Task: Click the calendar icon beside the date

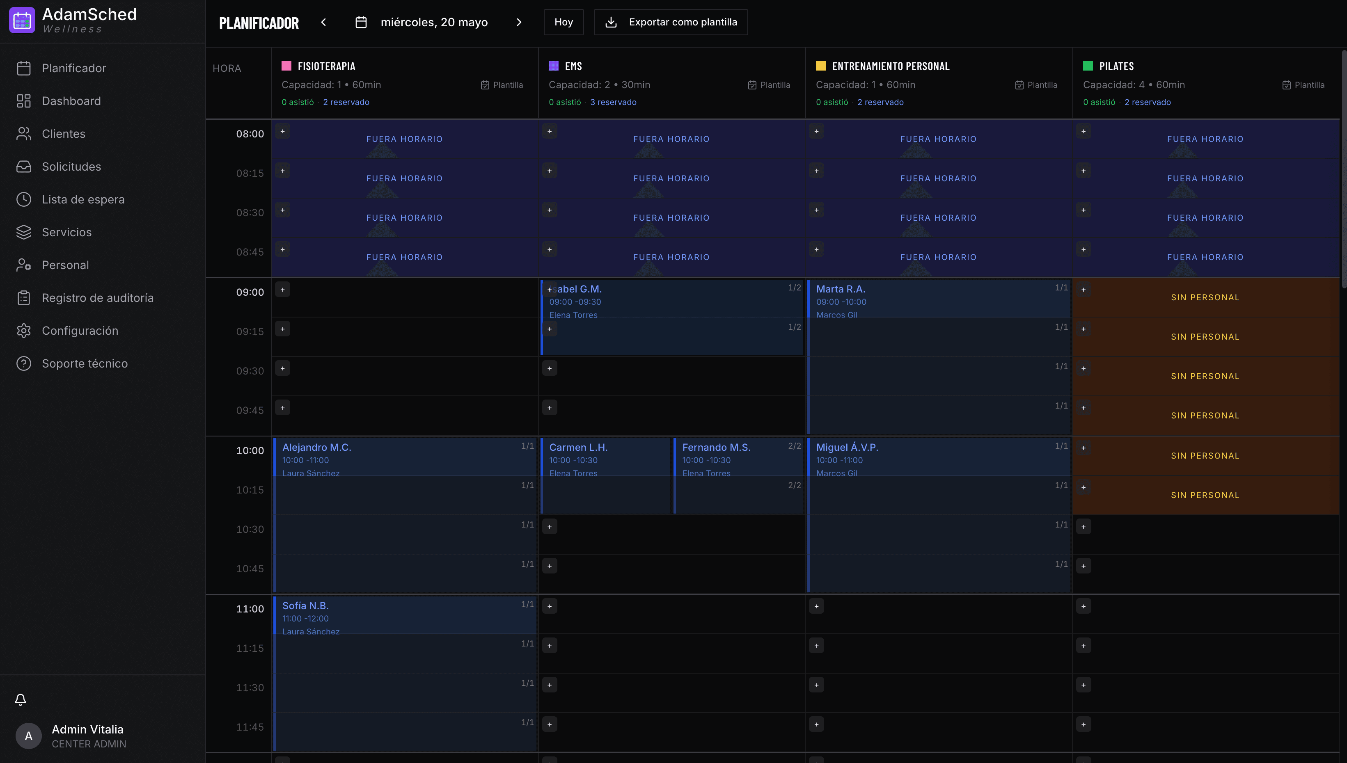Action: click(361, 22)
